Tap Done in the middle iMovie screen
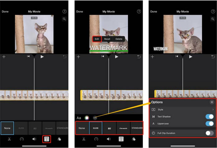This screenshot has width=217, height=148. tap(80, 11)
